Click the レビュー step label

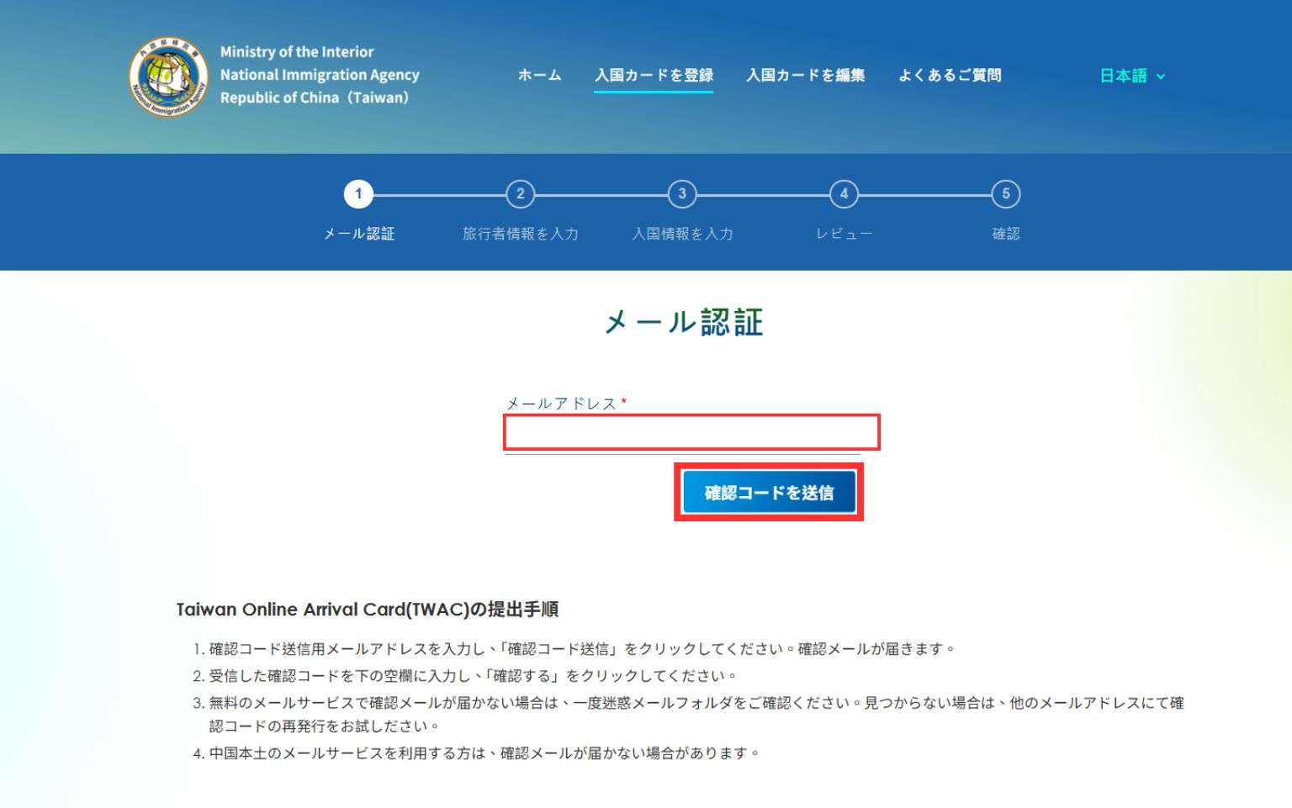(844, 234)
